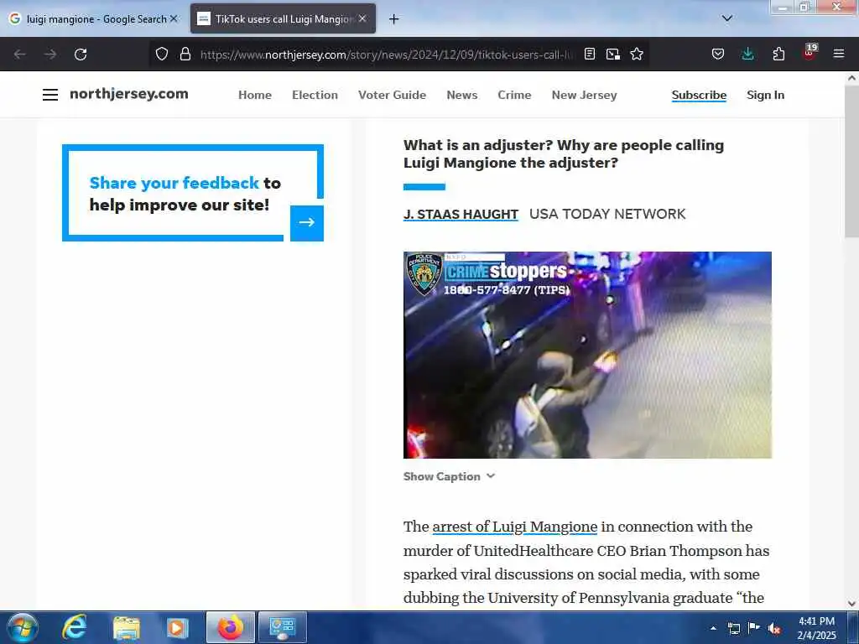Open the Action Center flag icon

point(754,628)
